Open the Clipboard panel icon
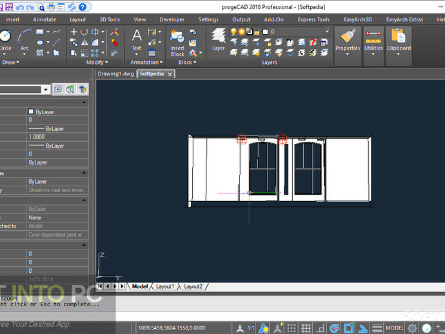 pos(398,37)
